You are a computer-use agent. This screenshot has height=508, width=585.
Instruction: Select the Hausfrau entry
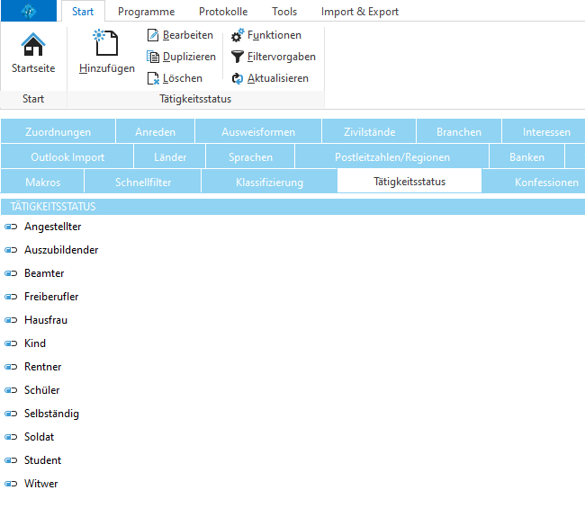coord(46,320)
